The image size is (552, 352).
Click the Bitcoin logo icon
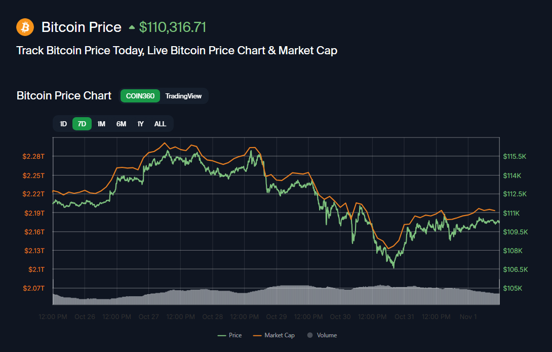tap(25, 27)
